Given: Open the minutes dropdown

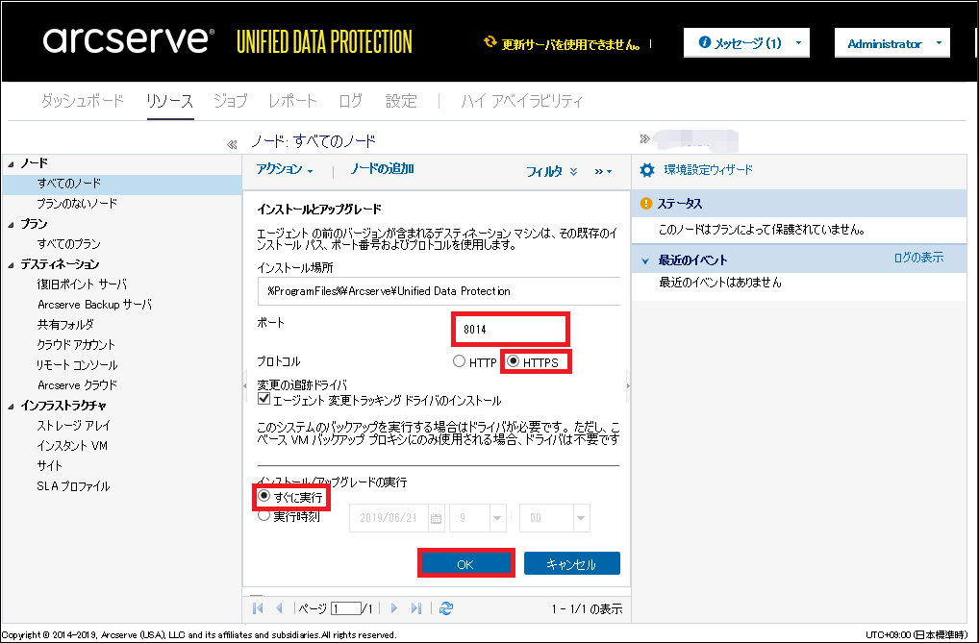Looking at the screenshot, I should (581, 518).
